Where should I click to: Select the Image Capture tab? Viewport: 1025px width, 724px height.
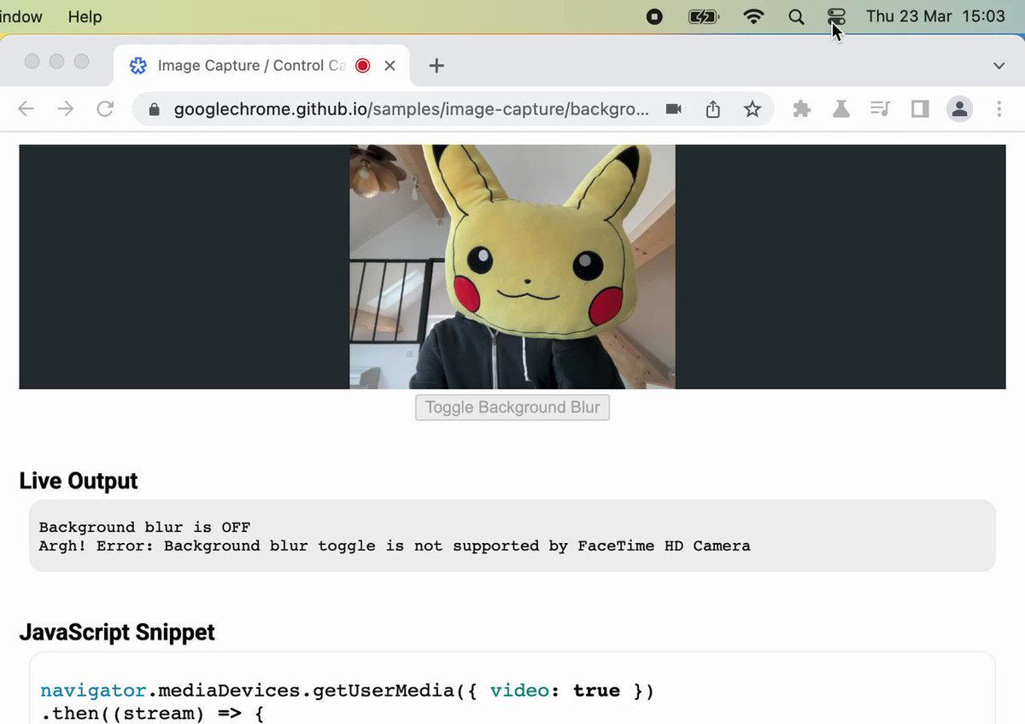[261, 65]
